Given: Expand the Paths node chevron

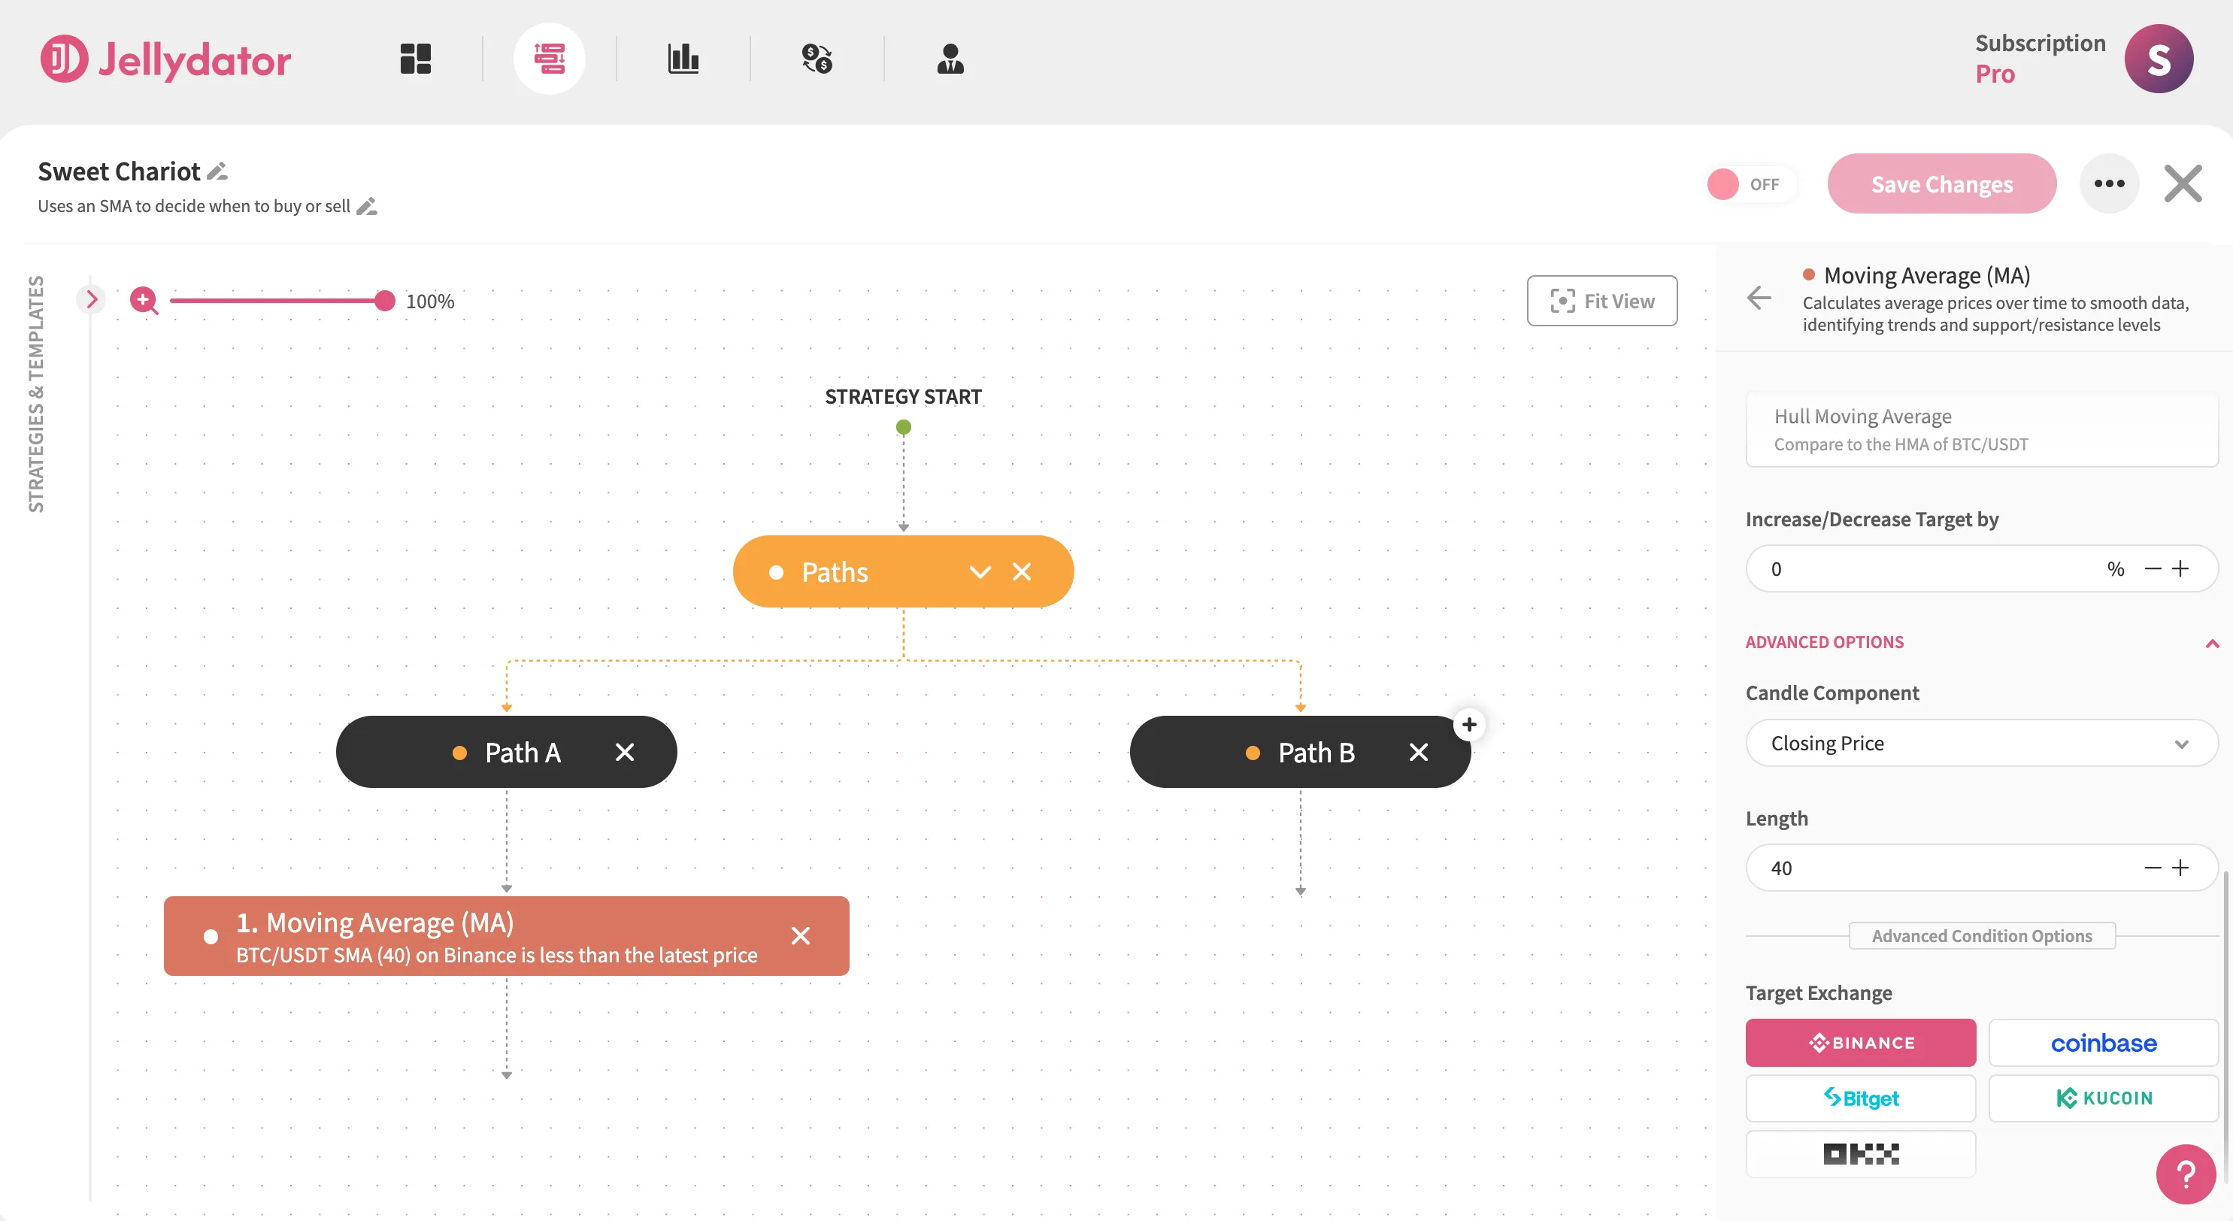Looking at the screenshot, I should click(980, 571).
